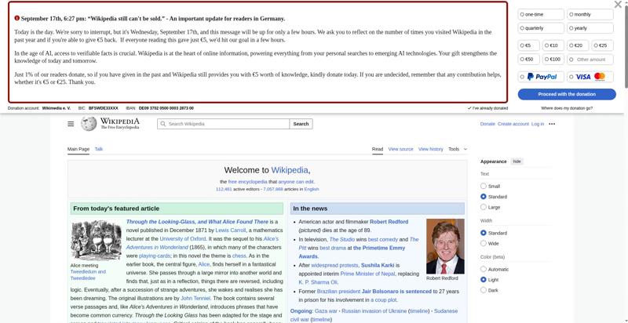
Task: Close the donation banner
Action: click(618, 5)
